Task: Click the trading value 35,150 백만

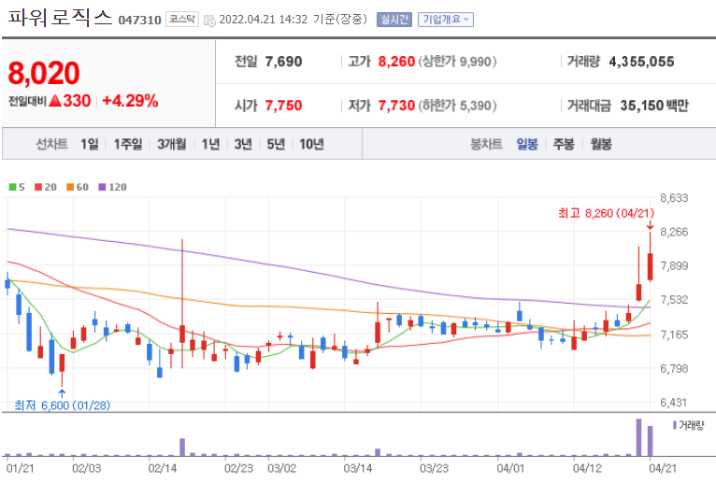Action: pyautogui.click(x=654, y=106)
